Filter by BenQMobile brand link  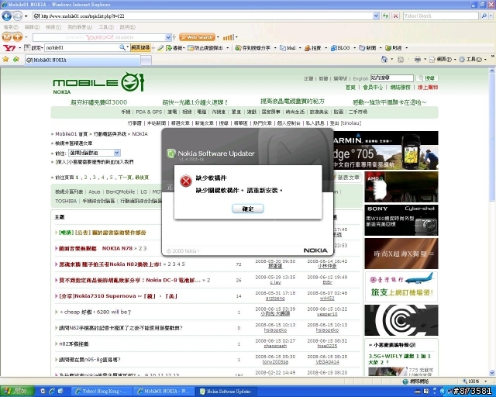120,192
